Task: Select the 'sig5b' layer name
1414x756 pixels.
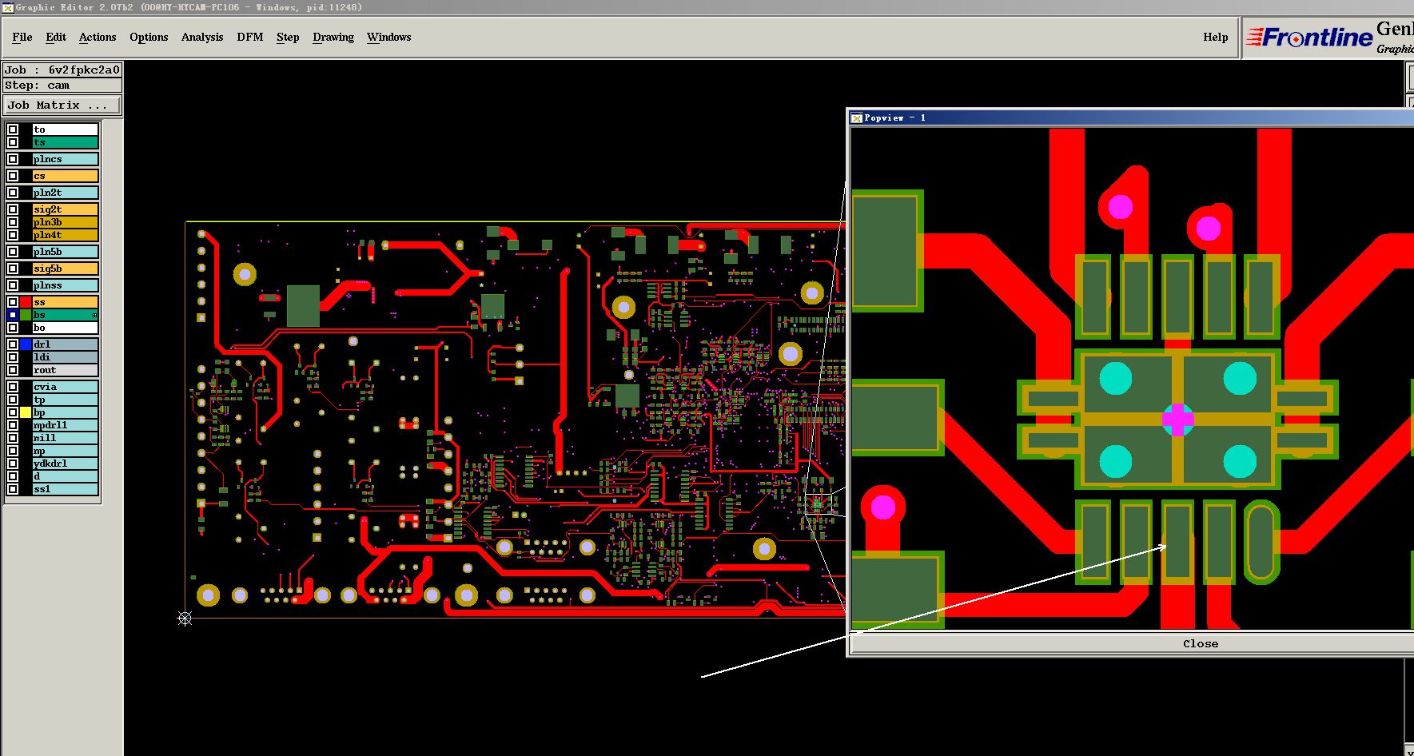Action: click(65, 269)
